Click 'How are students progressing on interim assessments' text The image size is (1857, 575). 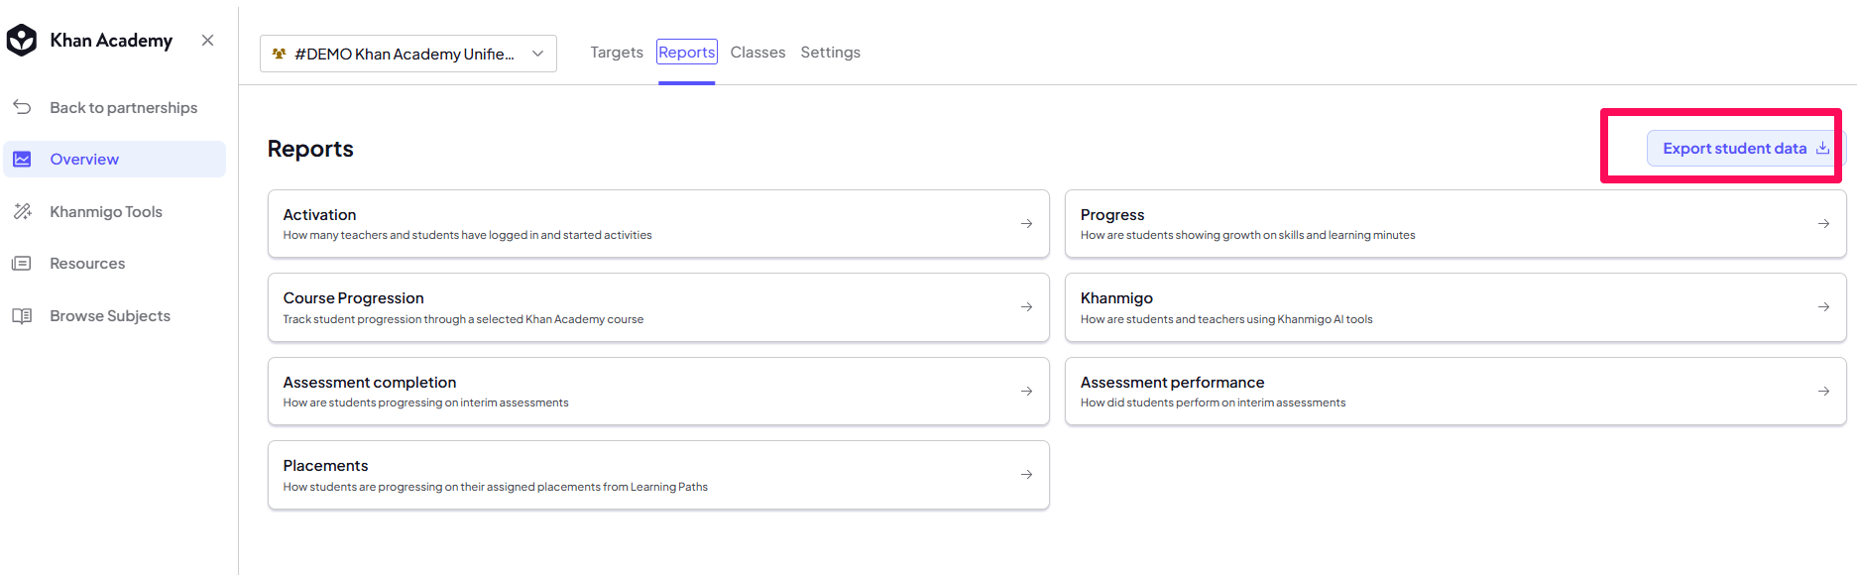[x=425, y=402]
